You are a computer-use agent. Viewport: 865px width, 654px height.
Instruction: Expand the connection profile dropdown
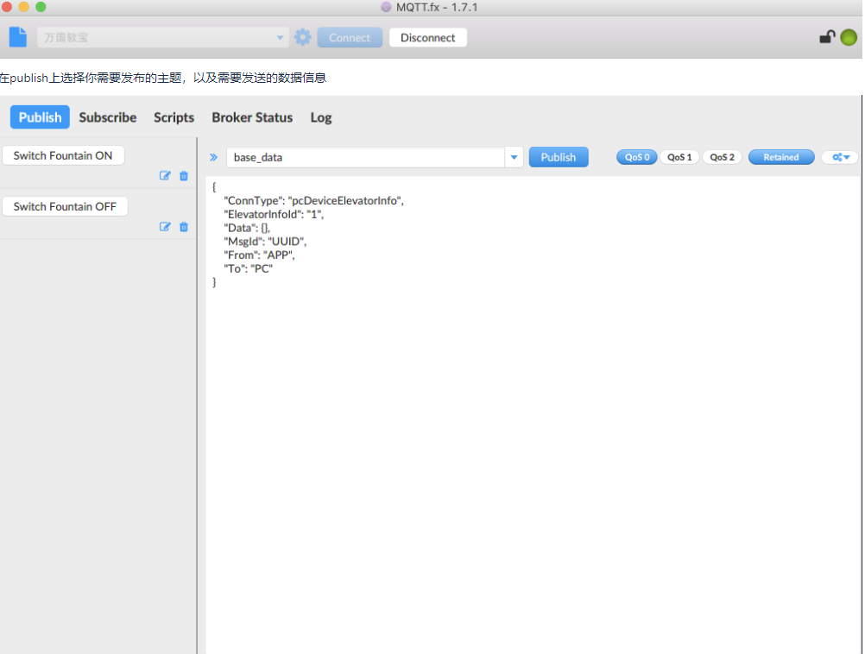pos(280,37)
